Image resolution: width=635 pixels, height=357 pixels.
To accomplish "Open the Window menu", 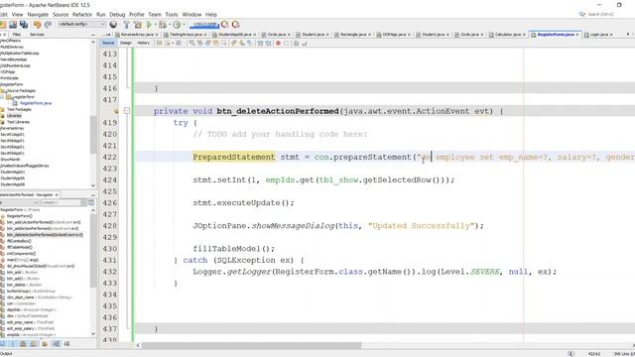I will click(191, 14).
